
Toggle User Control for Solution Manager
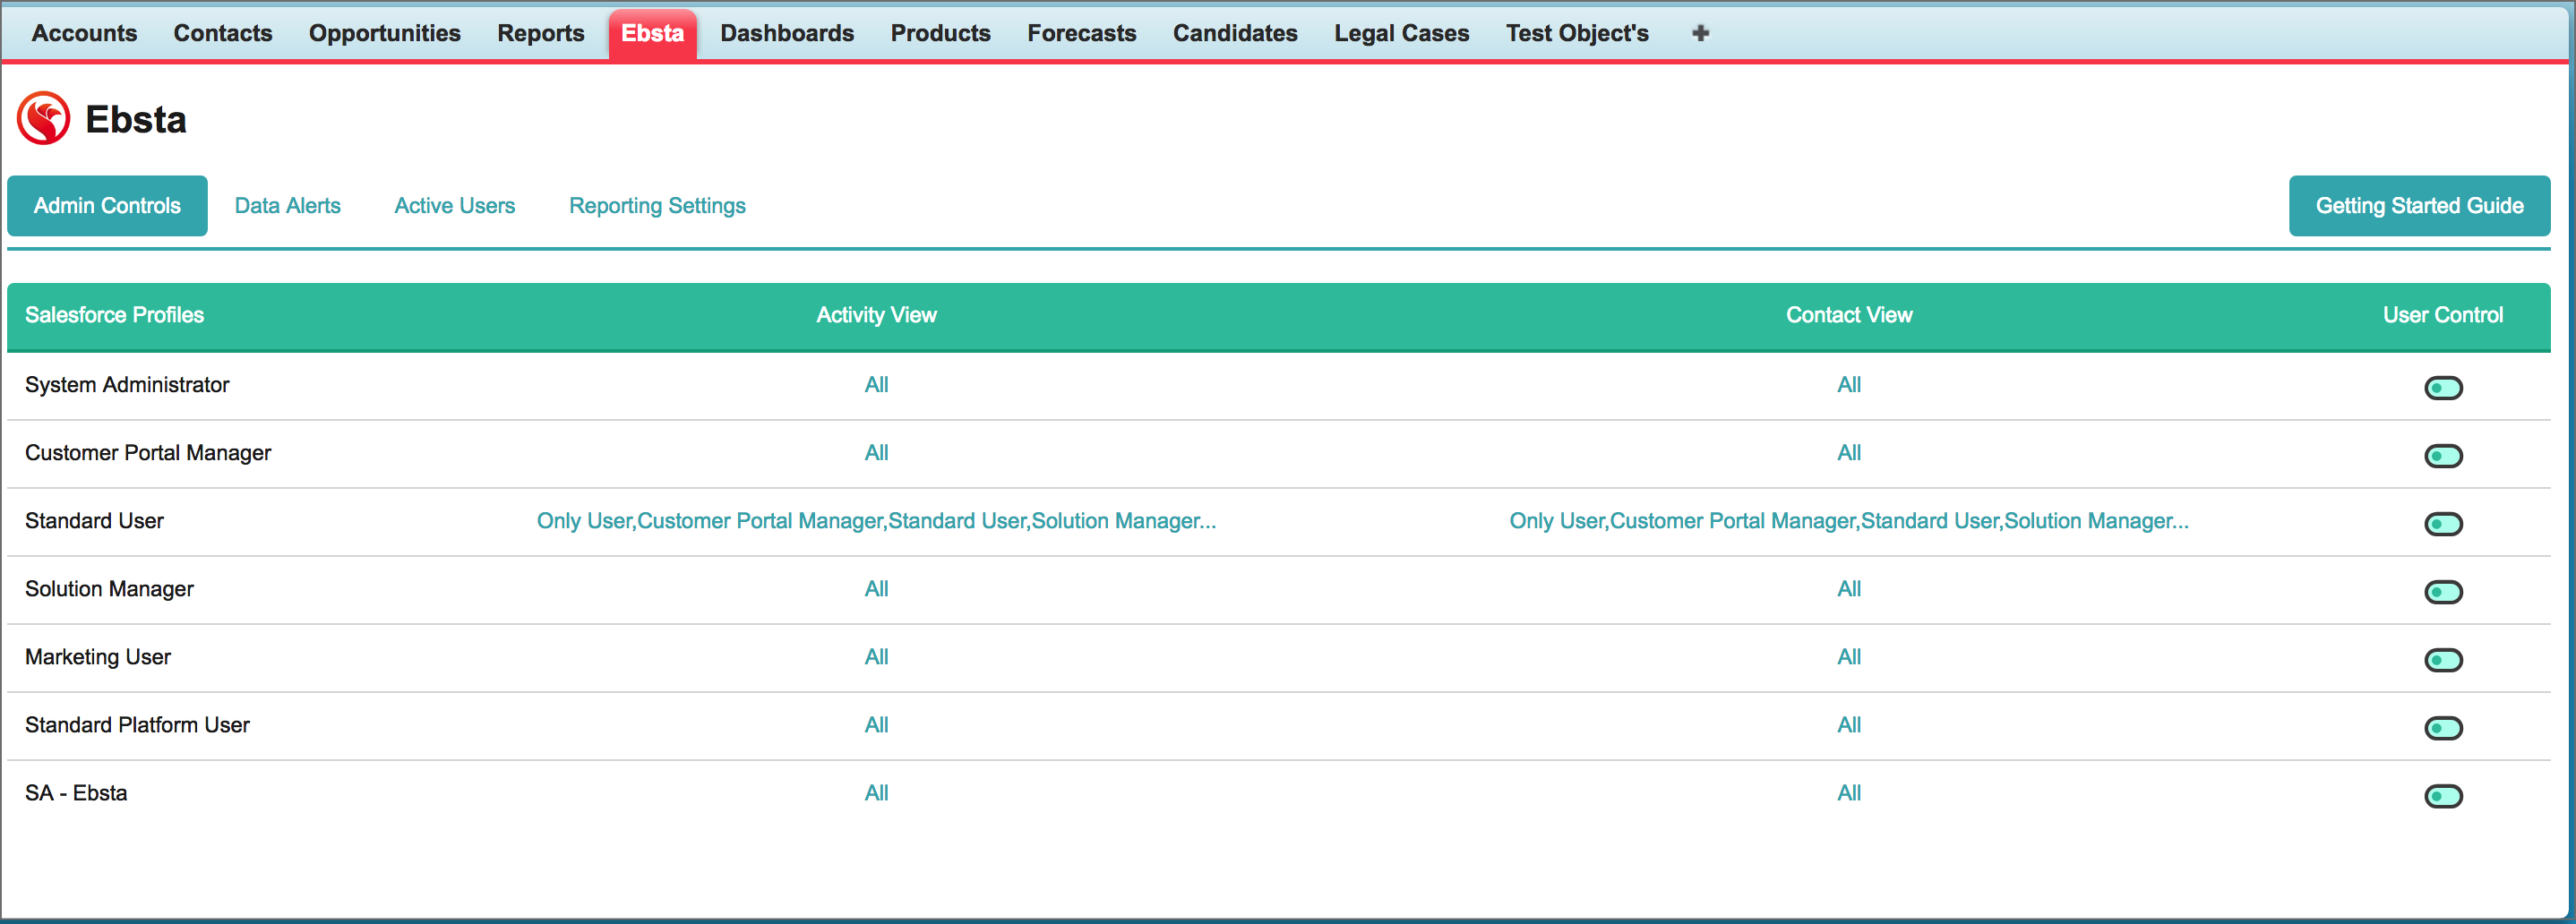click(2442, 592)
